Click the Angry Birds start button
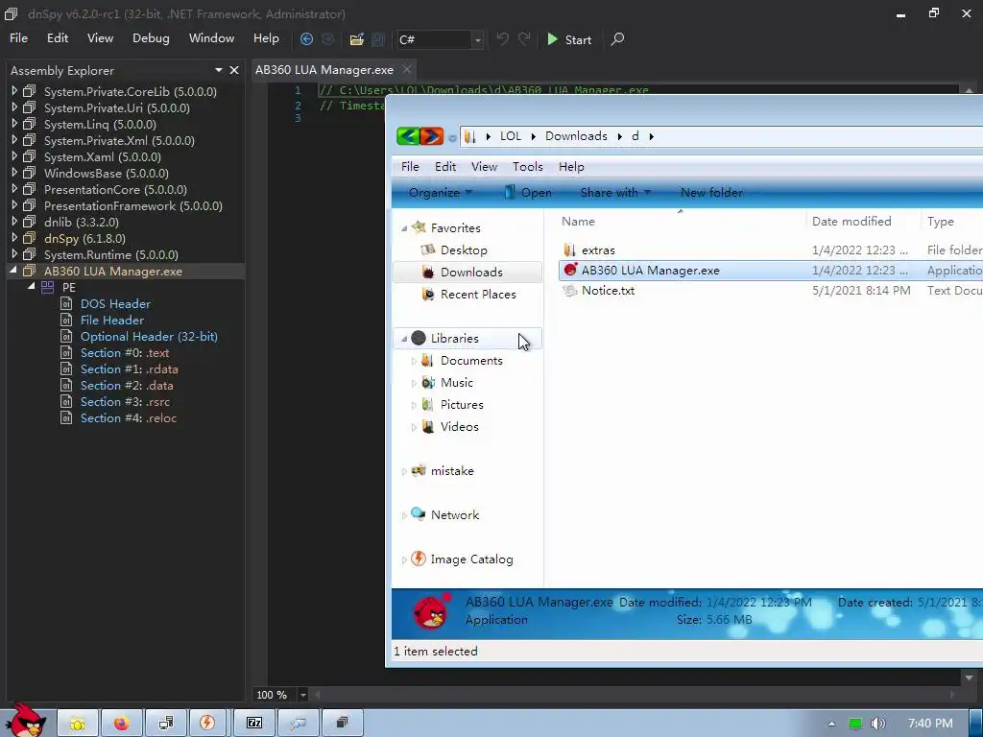Viewport: 983px width, 737px height. tap(26, 721)
